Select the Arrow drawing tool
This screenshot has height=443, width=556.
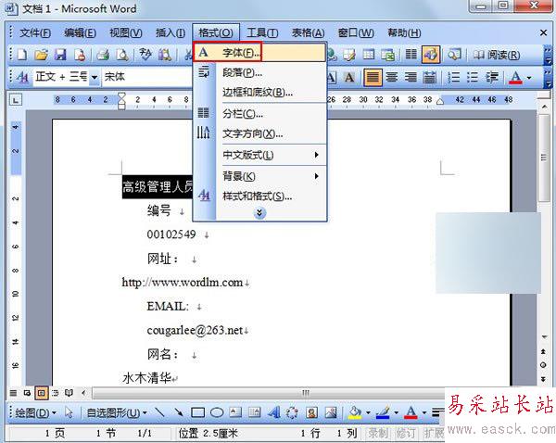(x=179, y=412)
